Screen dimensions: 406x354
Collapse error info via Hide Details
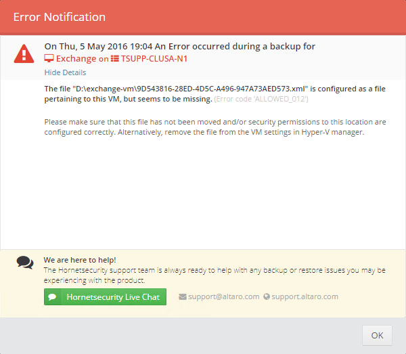click(65, 72)
